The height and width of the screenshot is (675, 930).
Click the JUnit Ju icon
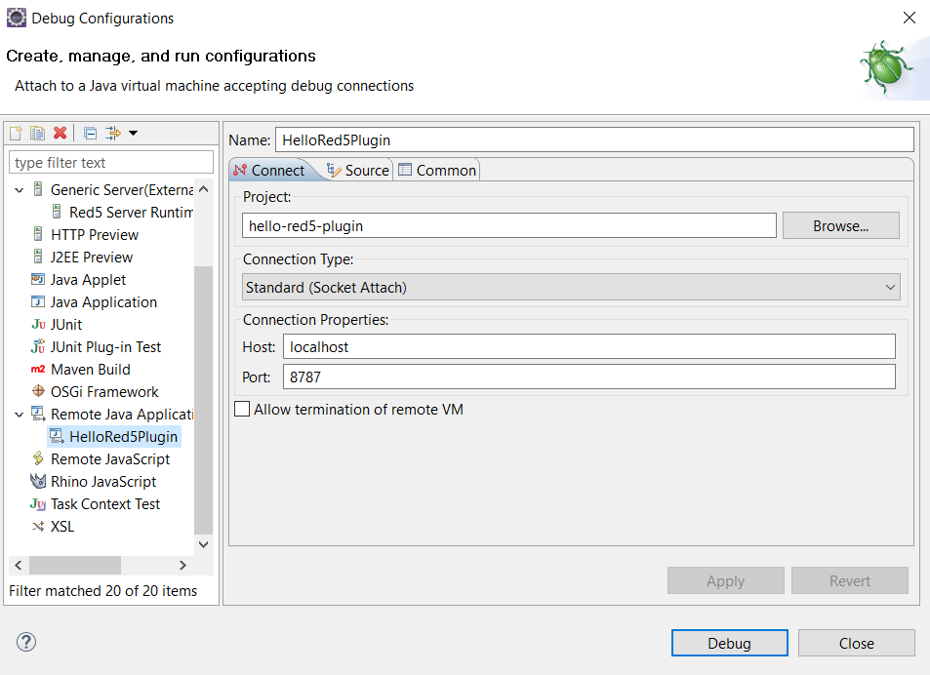tap(38, 325)
